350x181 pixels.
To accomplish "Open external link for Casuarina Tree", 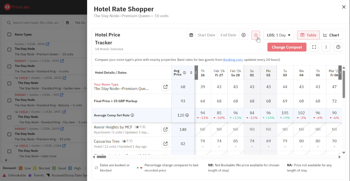I will [x=165, y=144].
